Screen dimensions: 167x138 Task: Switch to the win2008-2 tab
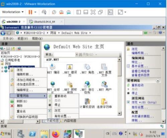pos(13,22)
